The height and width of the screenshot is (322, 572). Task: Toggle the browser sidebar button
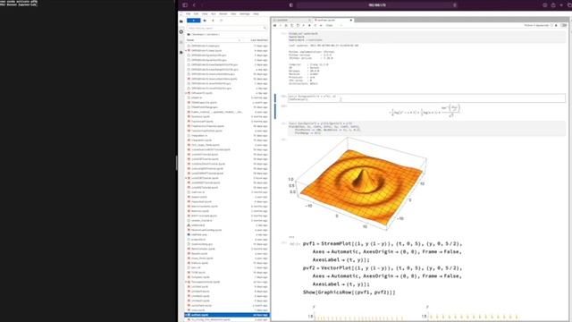pos(185,5)
